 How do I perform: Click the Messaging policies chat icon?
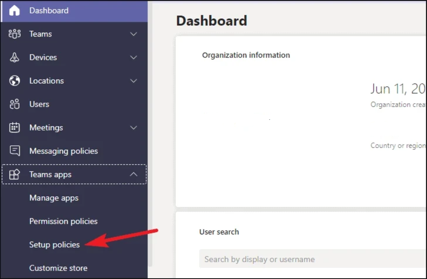(14, 151)
